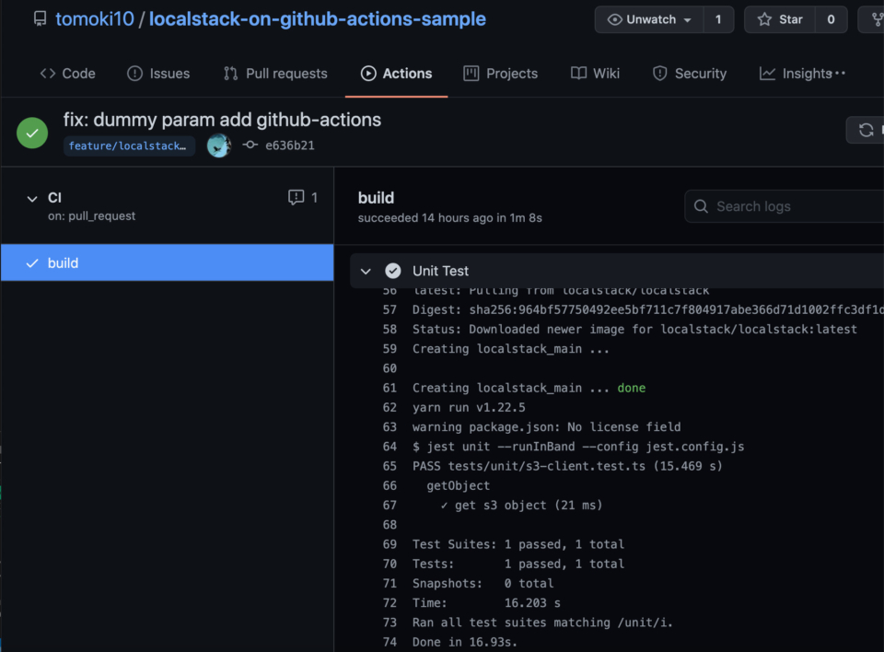
Task: Click the re-run workflow icon
Action: pyautogui.click(x=864, y=130)
